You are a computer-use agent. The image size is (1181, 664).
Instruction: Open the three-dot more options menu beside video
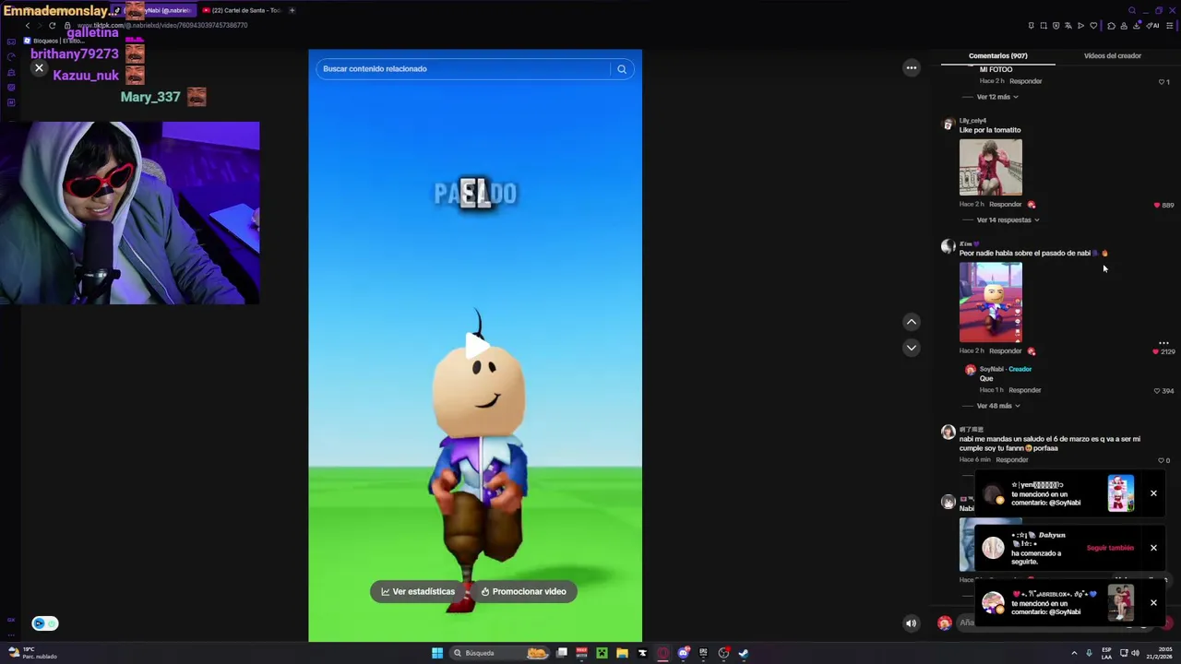912,67
